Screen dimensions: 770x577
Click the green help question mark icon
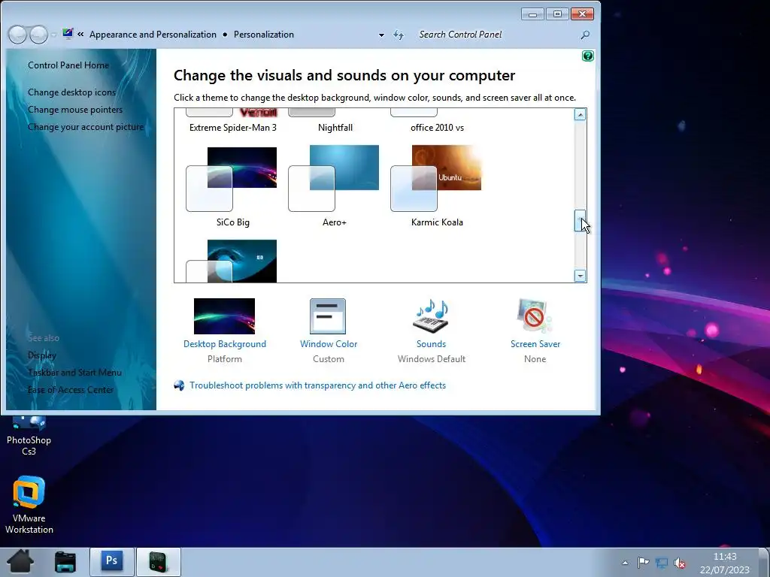587,56
